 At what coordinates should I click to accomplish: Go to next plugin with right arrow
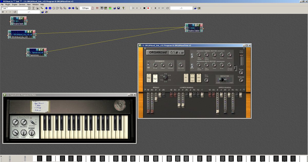(x=73, y=8)
